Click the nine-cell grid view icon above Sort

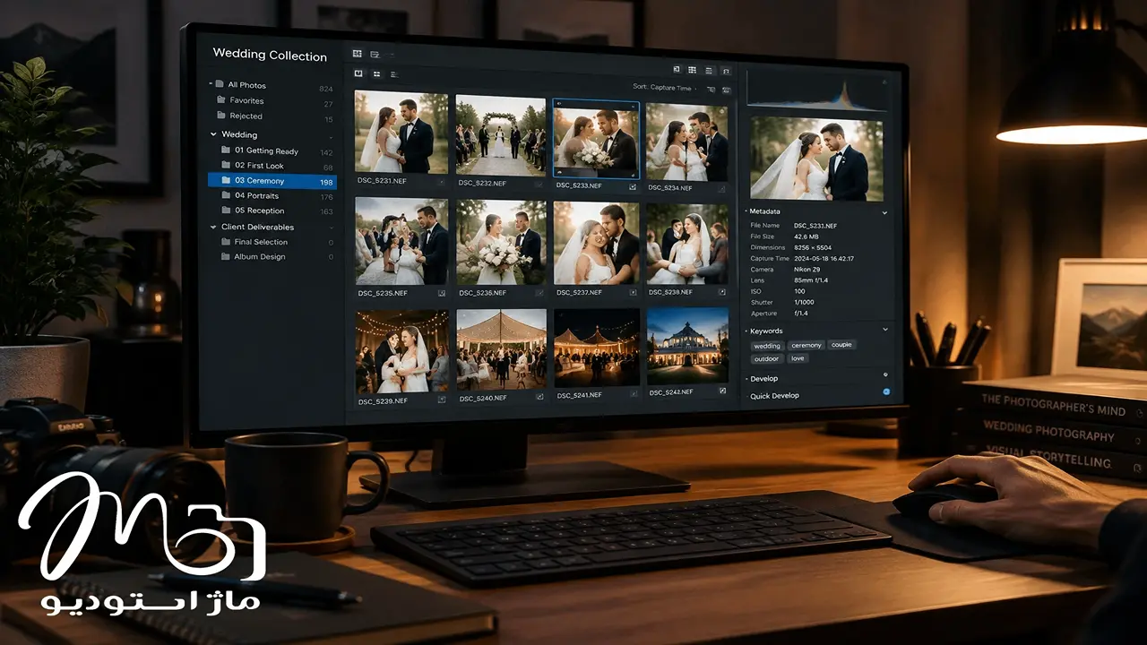pos(692,70)
